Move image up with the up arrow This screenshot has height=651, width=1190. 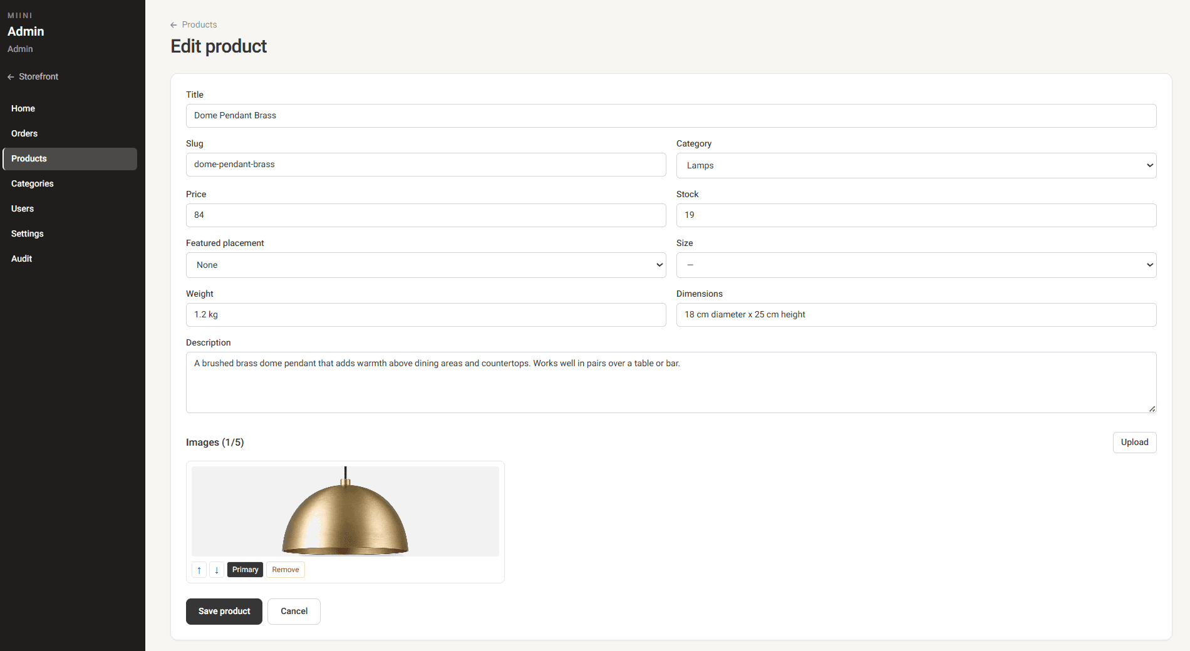click(199, 570)
